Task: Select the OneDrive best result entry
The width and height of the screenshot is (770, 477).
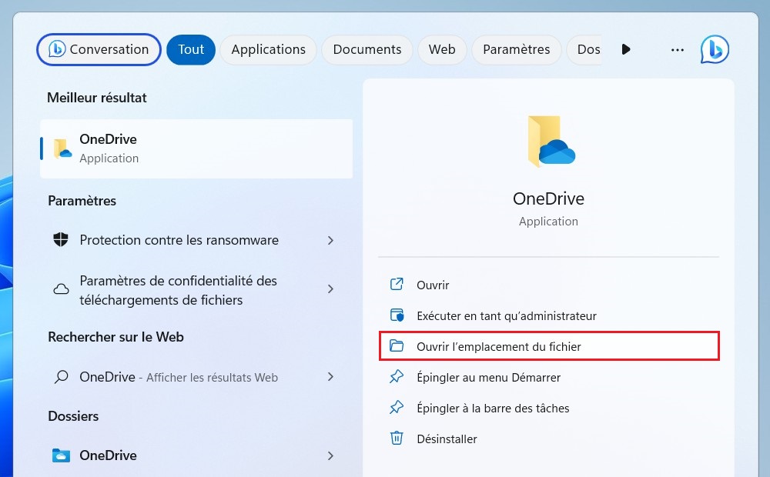Action: pyautogui.click(x=196, y=148)
